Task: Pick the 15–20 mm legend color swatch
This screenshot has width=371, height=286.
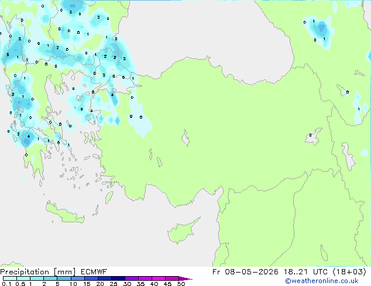Action: (x=91, y=278)
